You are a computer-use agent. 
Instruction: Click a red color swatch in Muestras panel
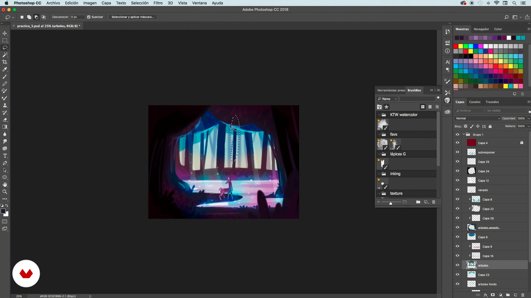[457, 46]
